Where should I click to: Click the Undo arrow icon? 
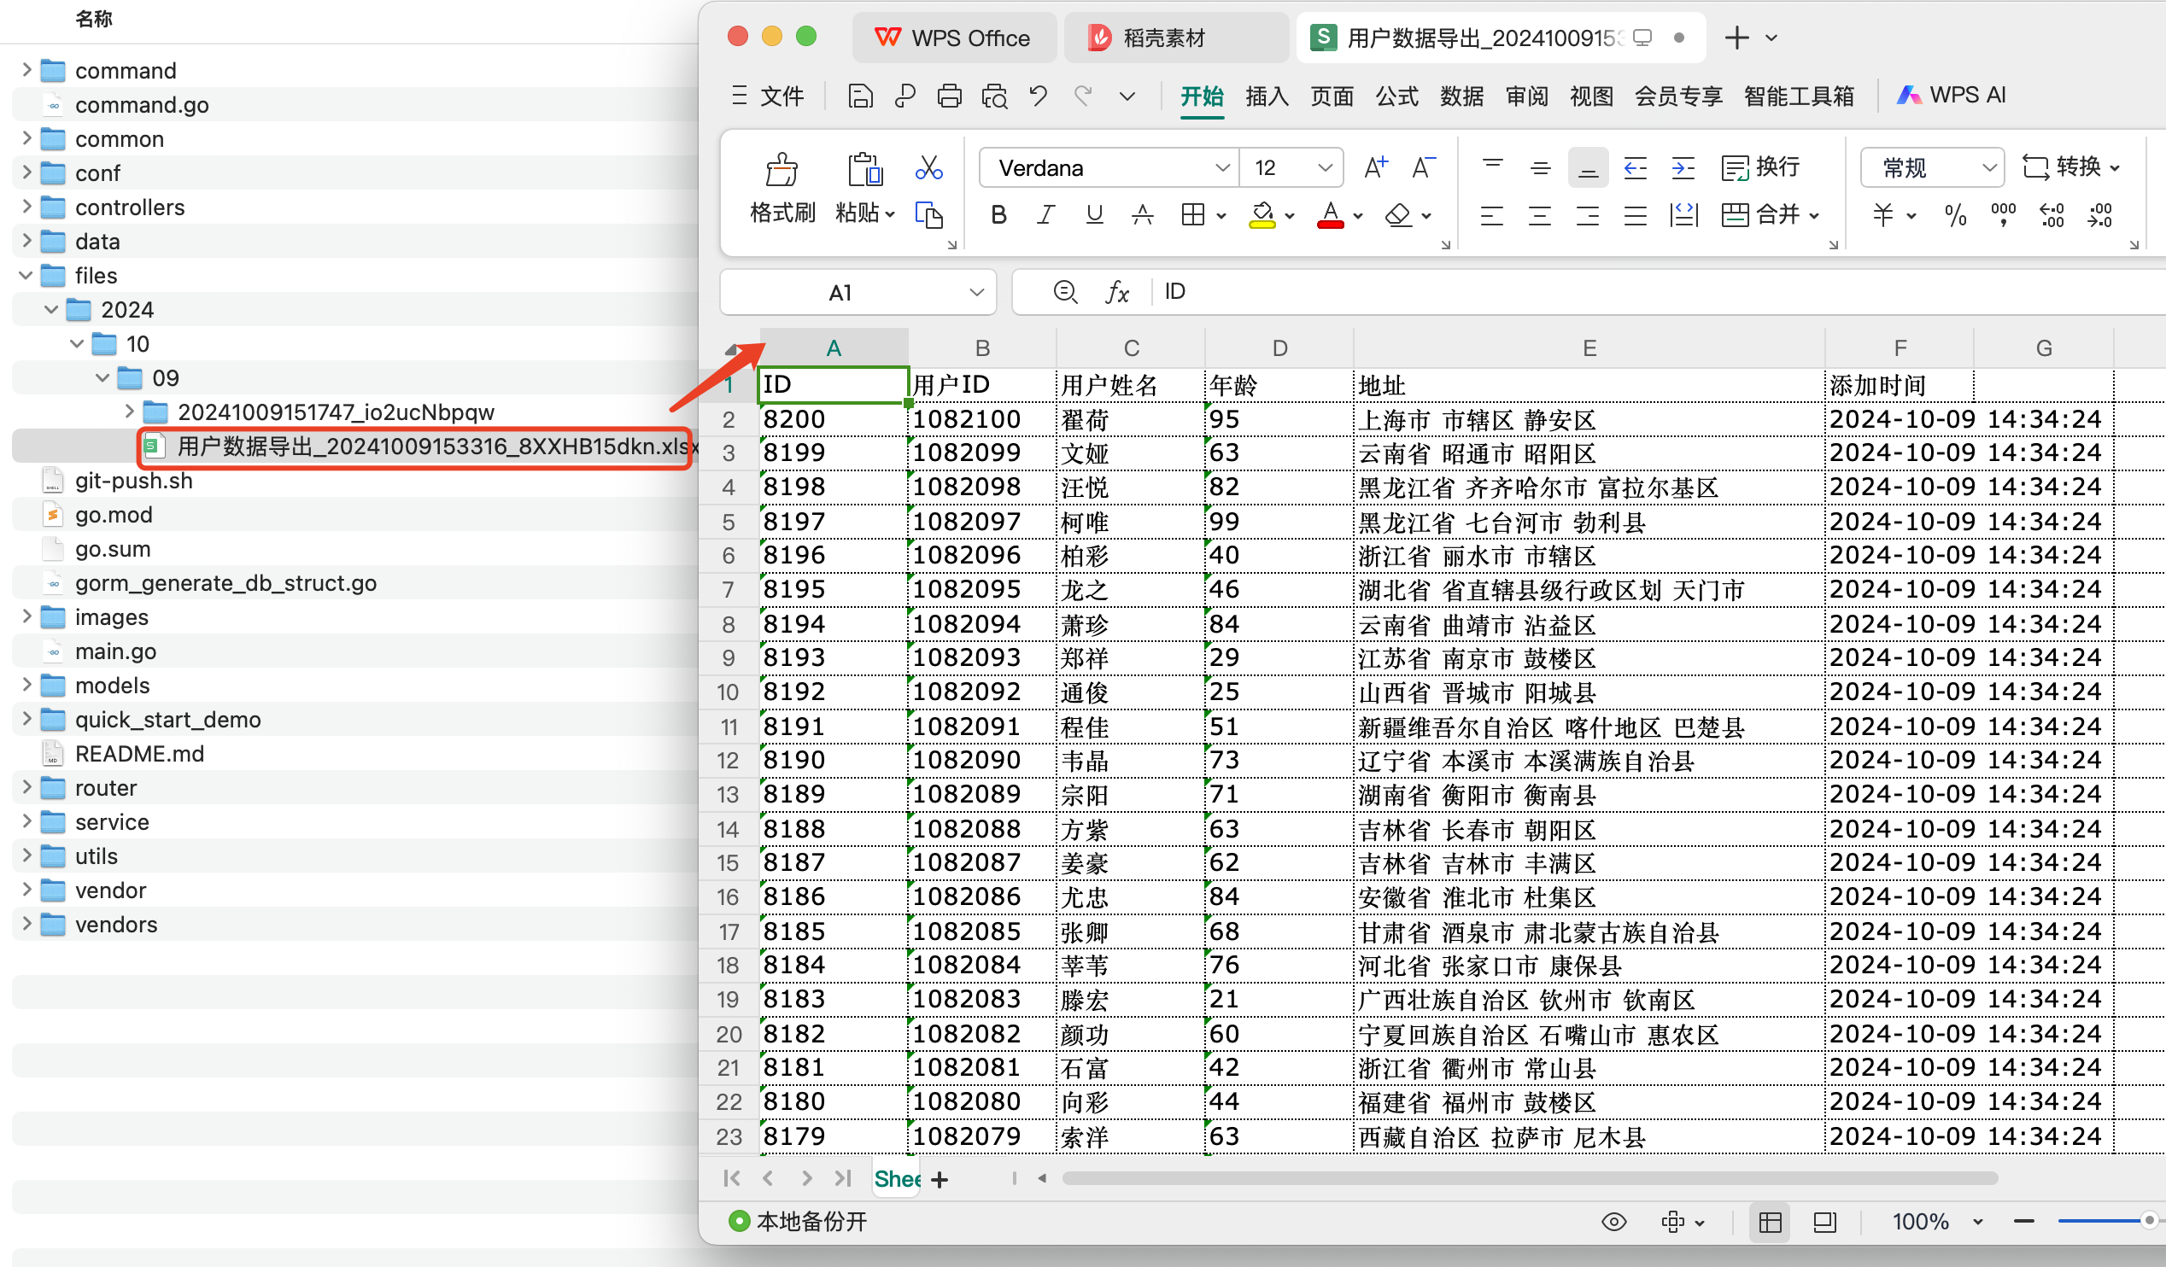tap(1039, 96)
